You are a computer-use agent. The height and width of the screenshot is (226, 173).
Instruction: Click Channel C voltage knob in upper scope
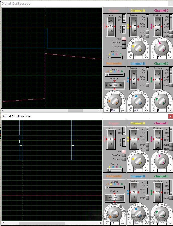coord(162,48)
